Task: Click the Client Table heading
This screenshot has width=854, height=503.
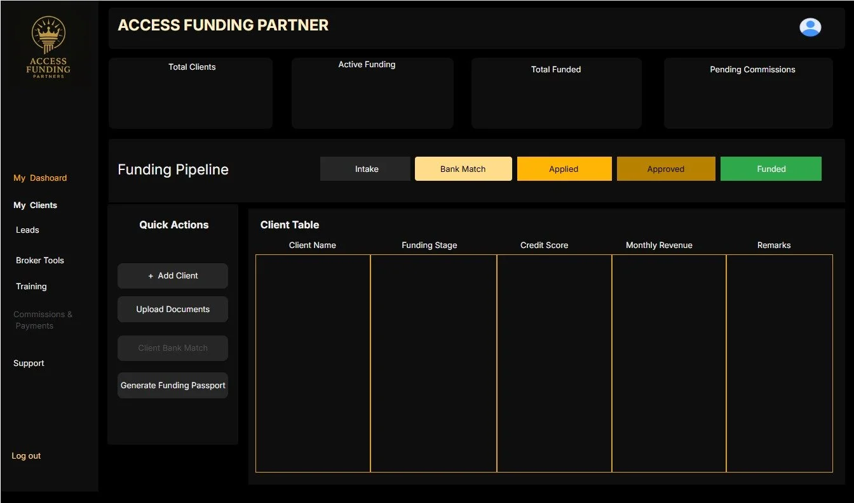Action: tap(290, 225)
